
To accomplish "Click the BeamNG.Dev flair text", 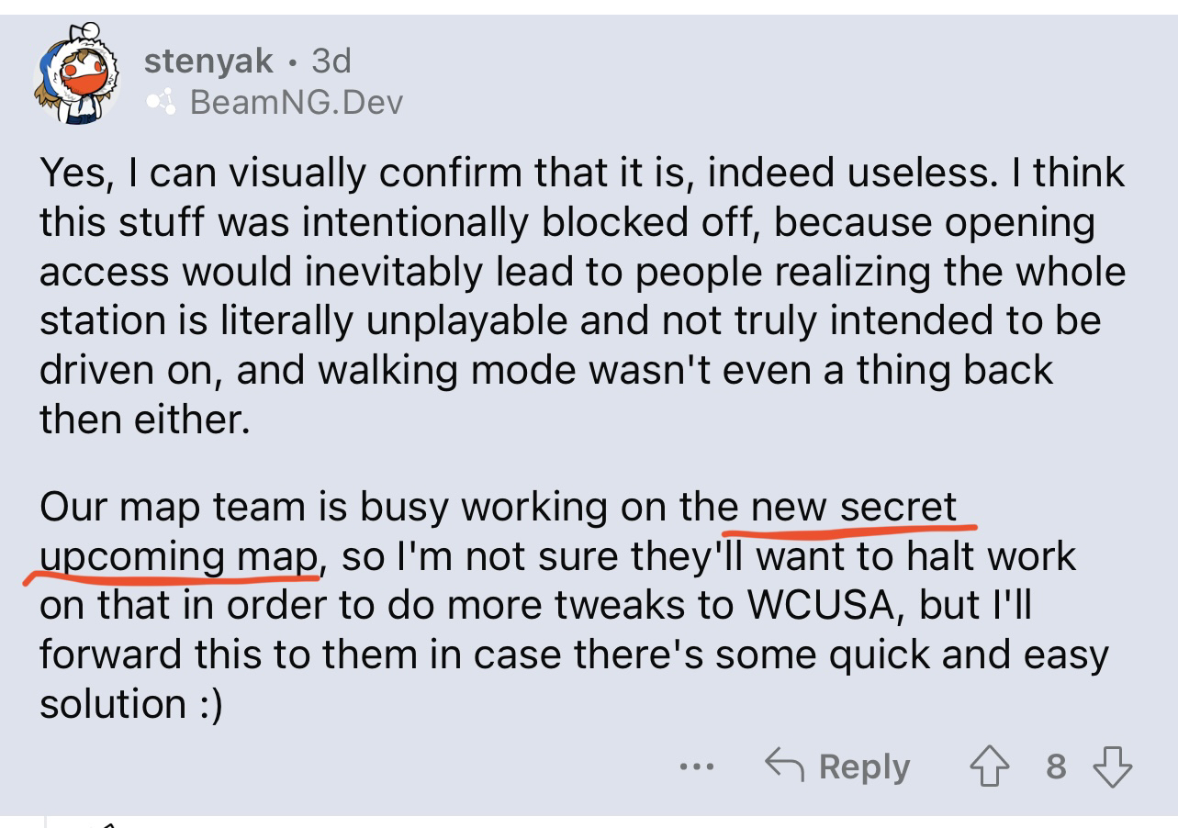I will pos(296,103).
